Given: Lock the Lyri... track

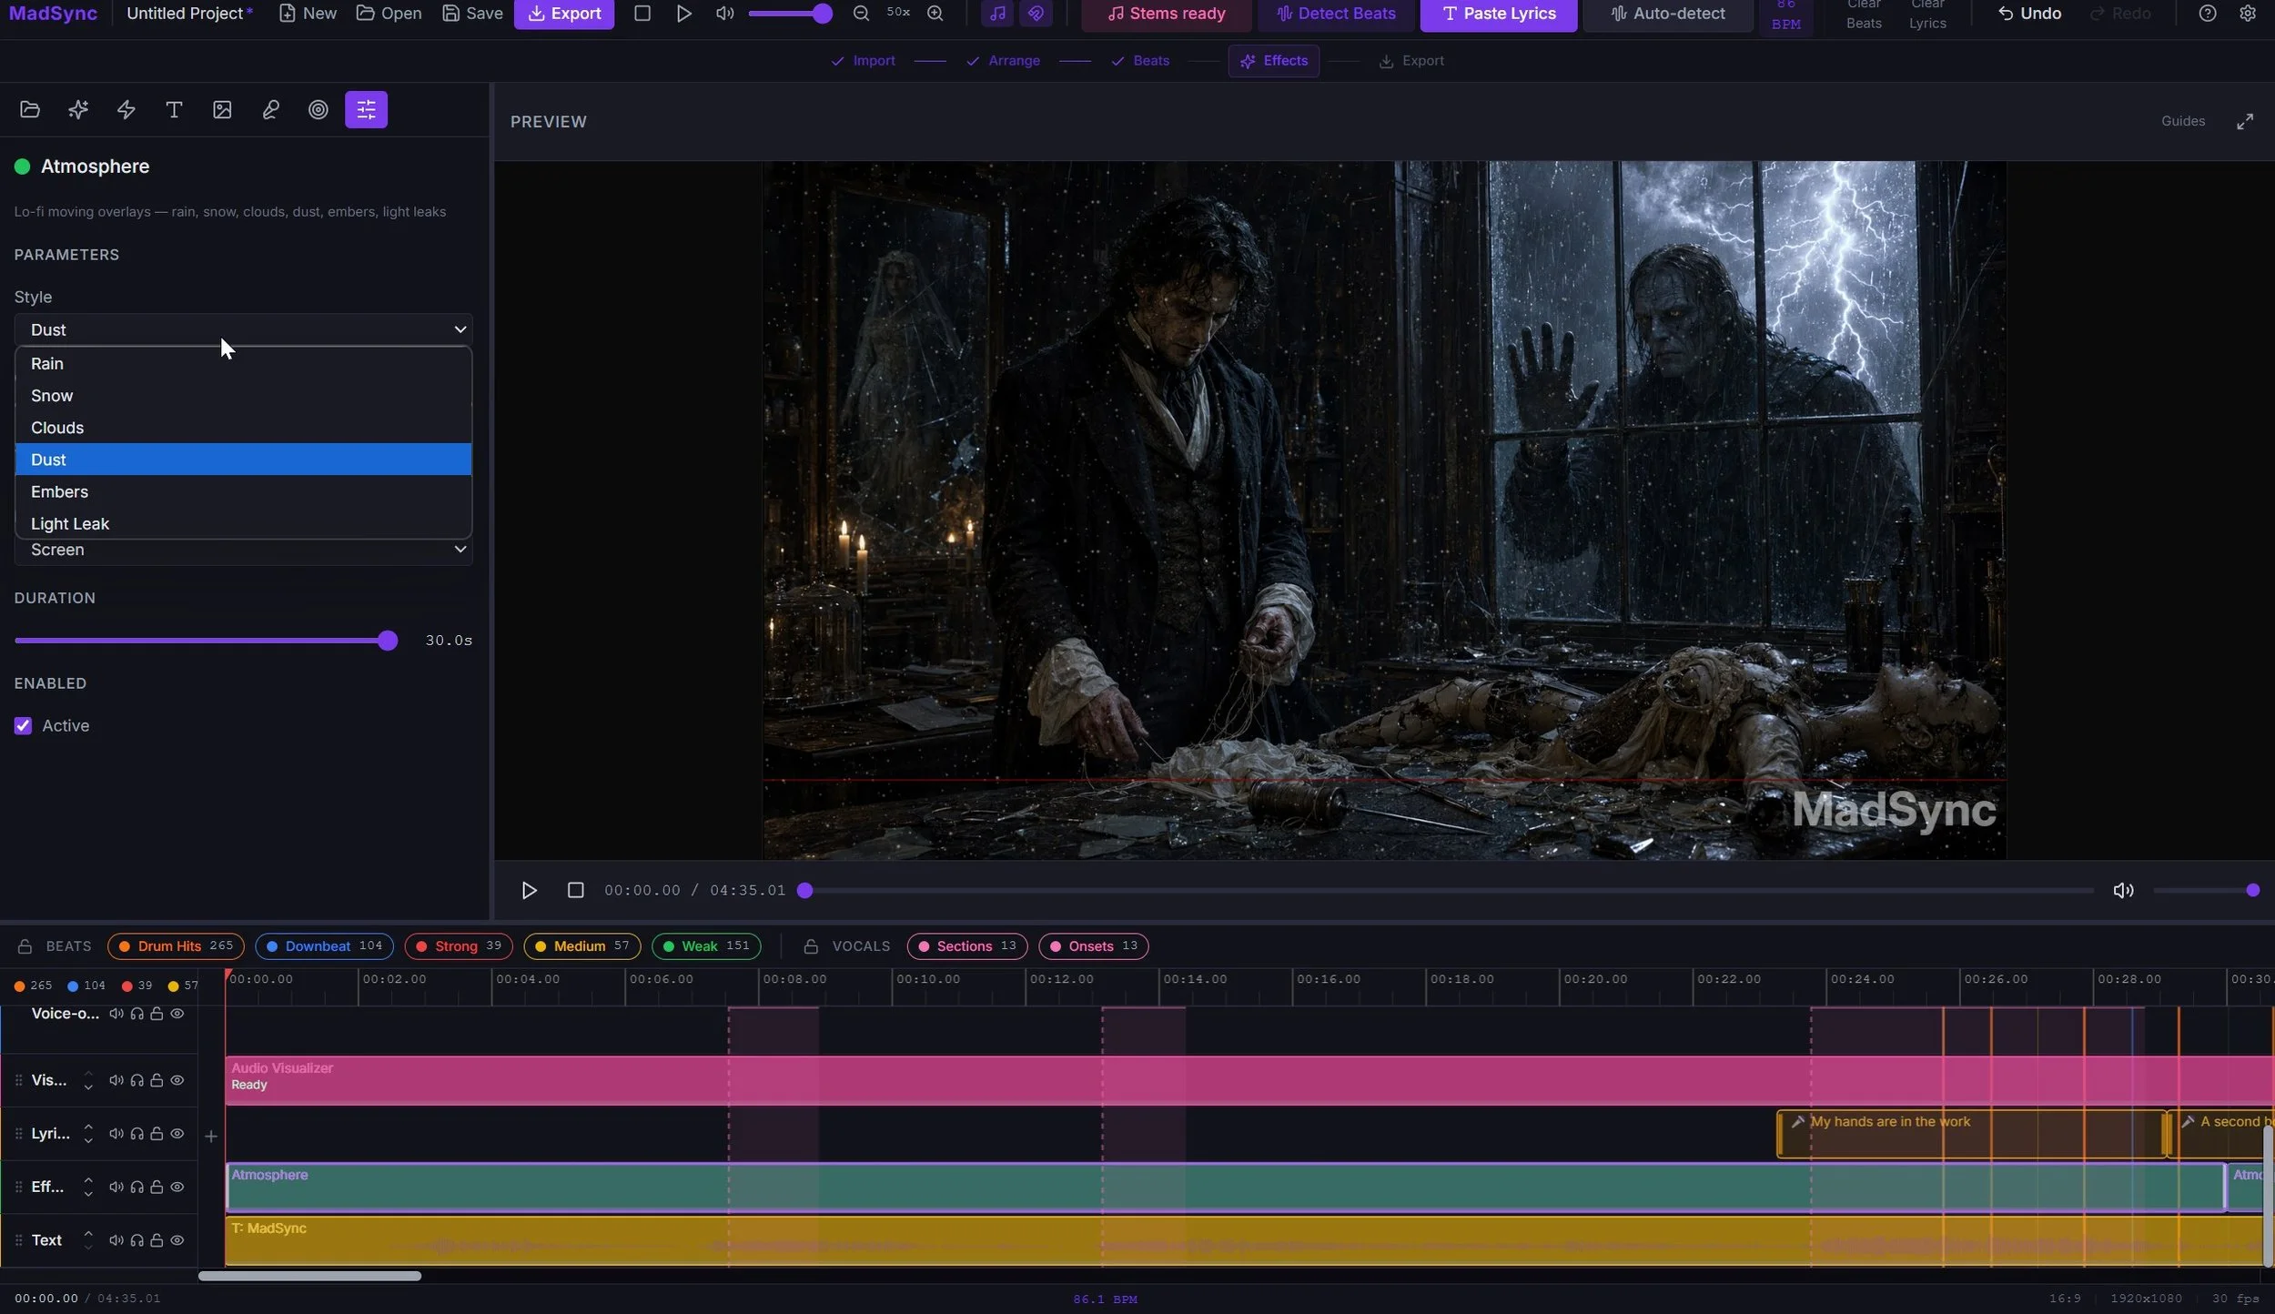Looking at the screenshot, I should [157, 1134].
